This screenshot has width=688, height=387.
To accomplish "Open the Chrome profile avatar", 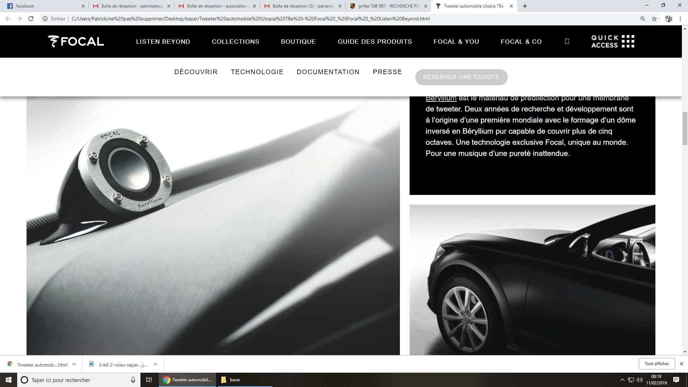I will (x=669, y=19).
